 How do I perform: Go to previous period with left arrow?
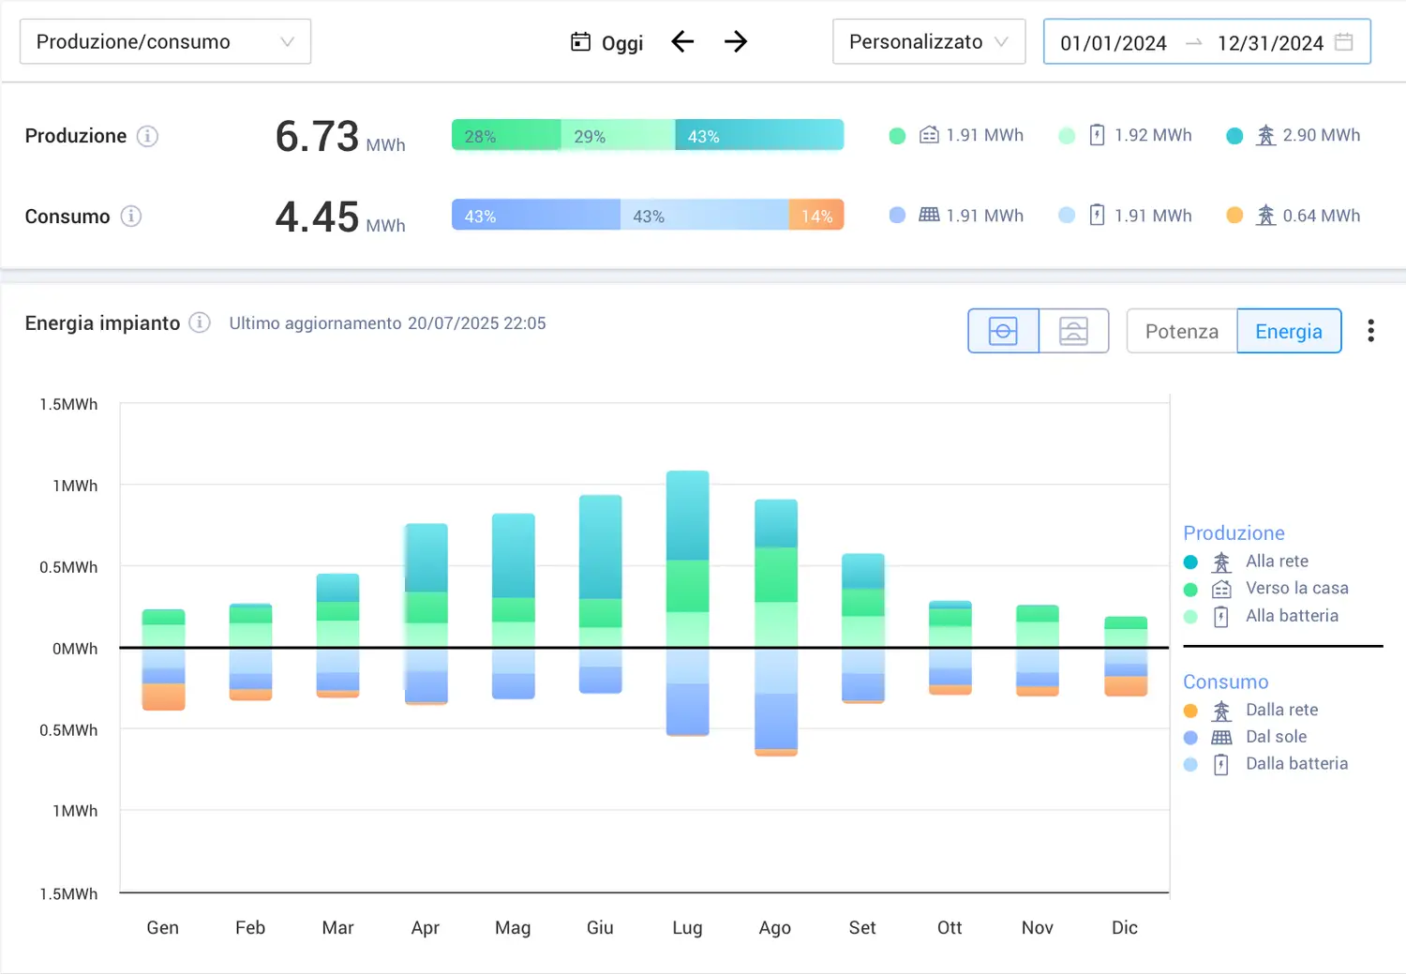pos(682,41)
